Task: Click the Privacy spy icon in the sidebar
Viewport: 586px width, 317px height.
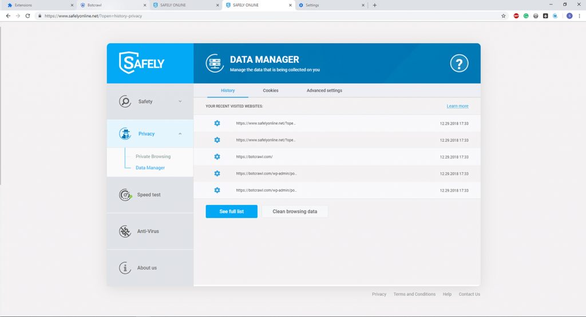Action: pyautogui.click(x=125, y=133)
